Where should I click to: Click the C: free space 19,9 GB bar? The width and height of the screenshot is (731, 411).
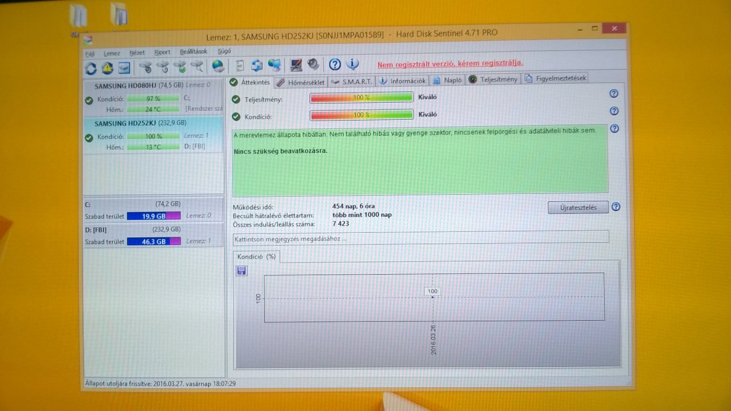pyautogui.click(x=154, y=216)
